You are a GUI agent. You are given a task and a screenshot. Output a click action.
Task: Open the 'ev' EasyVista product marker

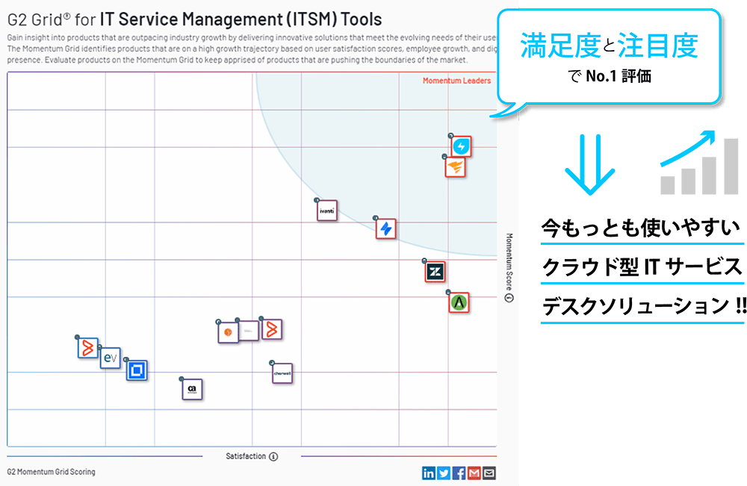click(110, 358)
